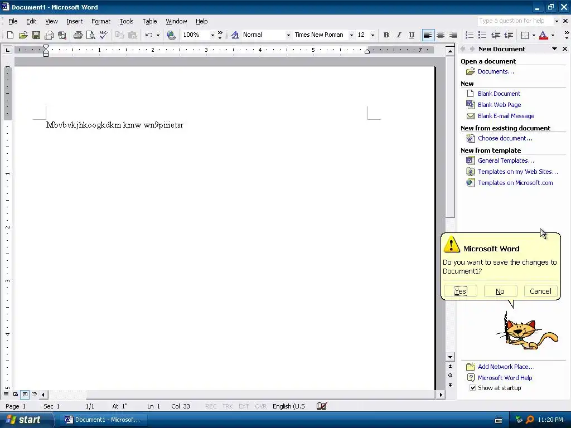The image size is (571, 428).
Task: Click the spelling status book icon
Action: tap(322, 406)
